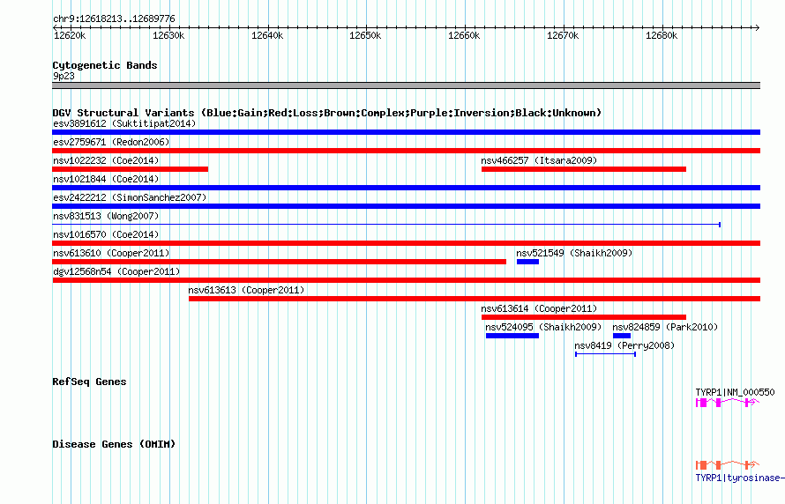Screen dimensions: 785x504
Task: Open the TYRP1|tyrosinase disease gene label
Action: pos(740,478)
